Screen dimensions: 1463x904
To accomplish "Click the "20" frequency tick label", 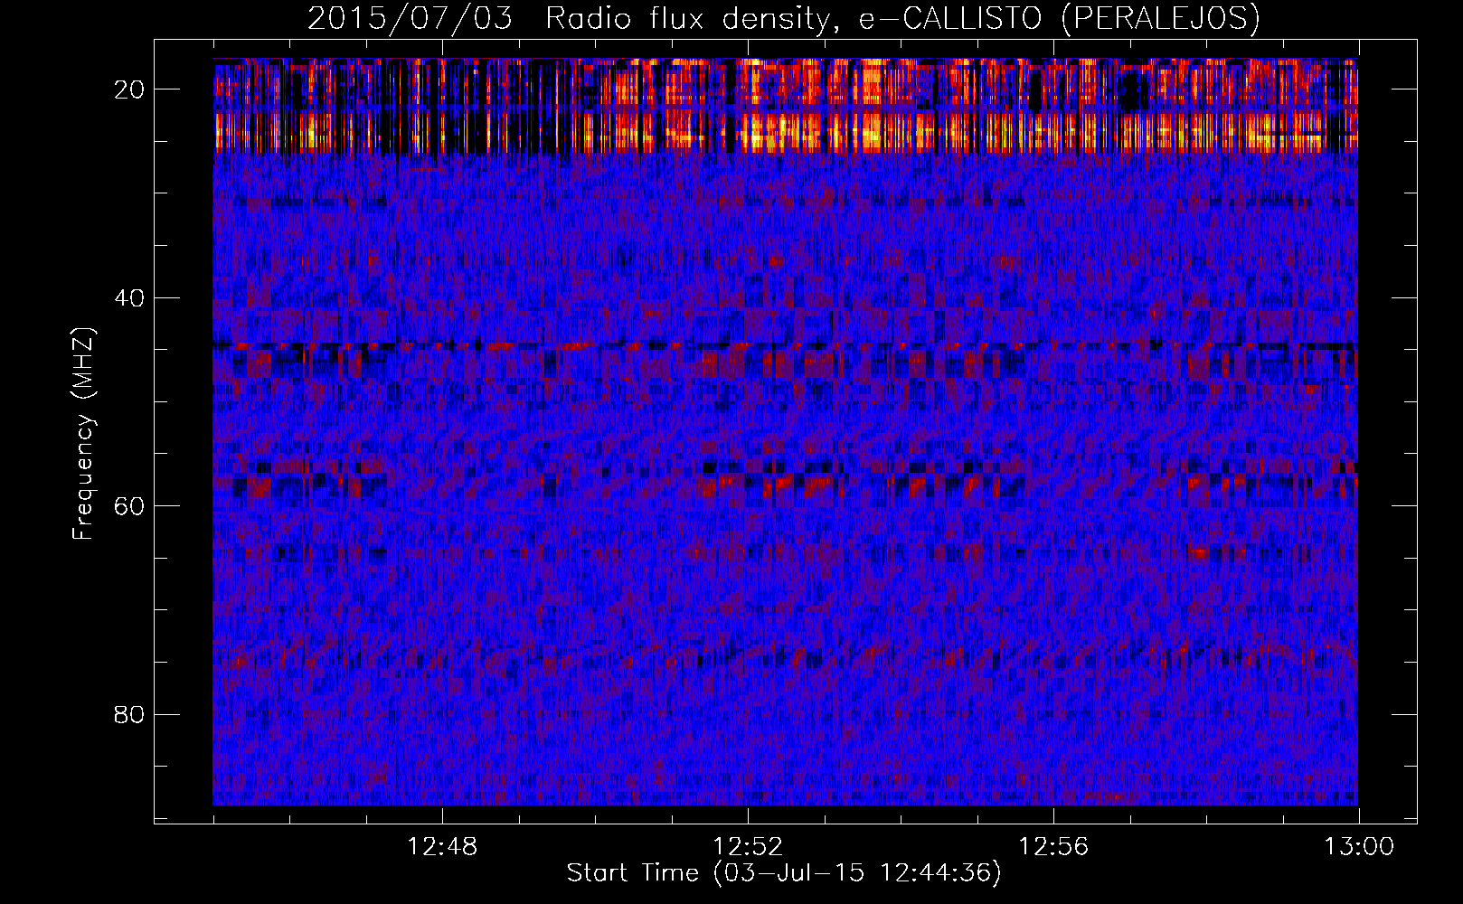I will pyautogui.click(x=130, y=89).
